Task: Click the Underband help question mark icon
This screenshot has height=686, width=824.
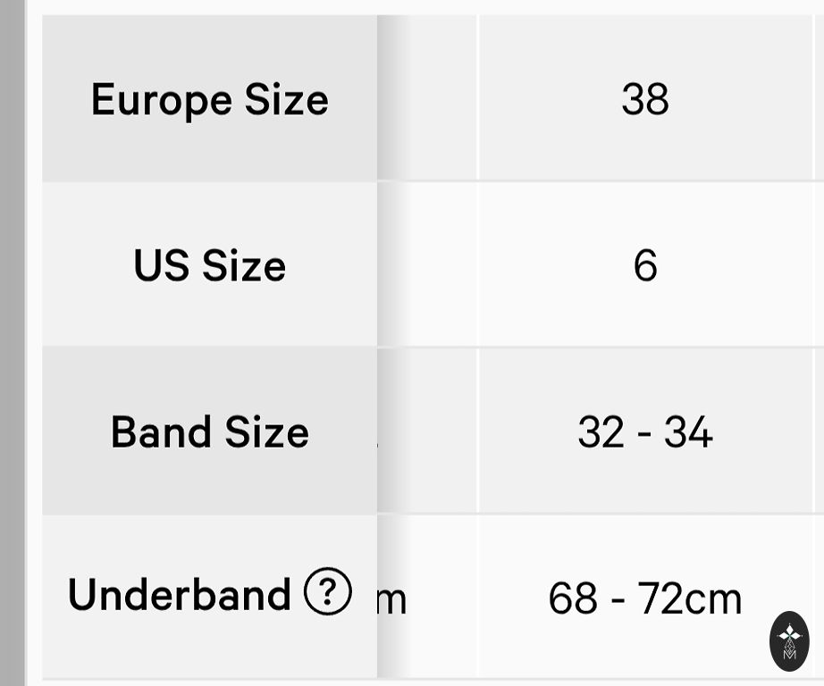Action: [x=327, y=592]
